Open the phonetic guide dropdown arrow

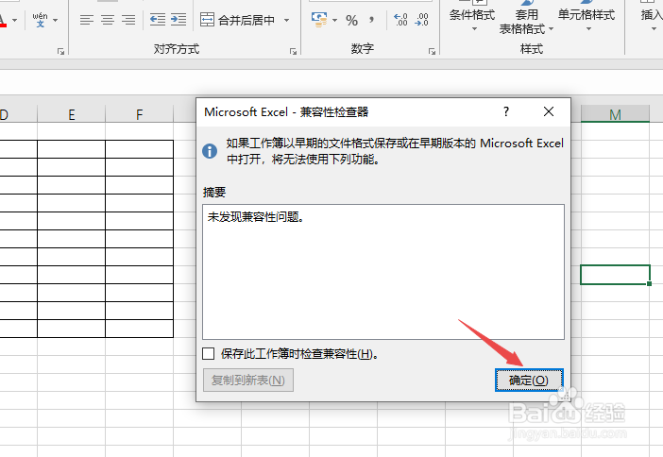[56, 20]
